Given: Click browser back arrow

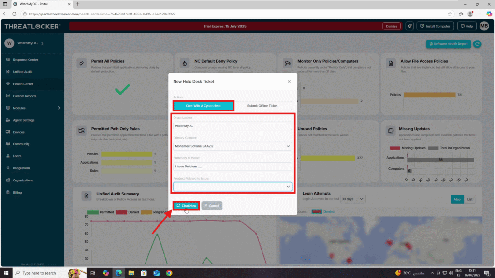Looking at the screenshot, I should click(x=5, y=14).
